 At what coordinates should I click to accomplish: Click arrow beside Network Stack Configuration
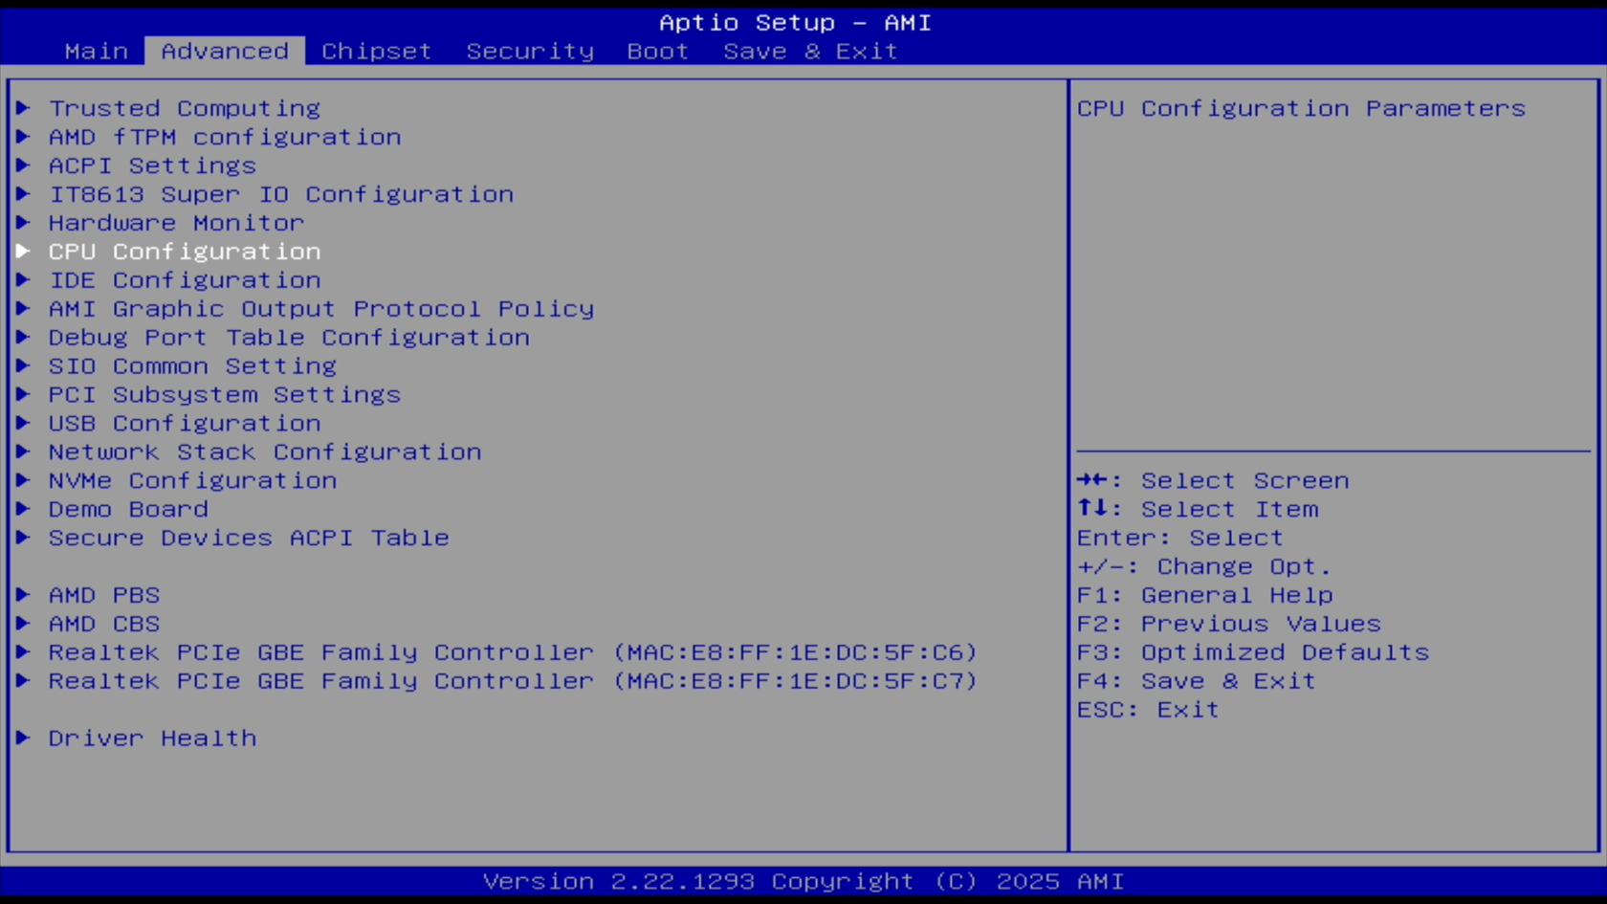click(23, 452)
